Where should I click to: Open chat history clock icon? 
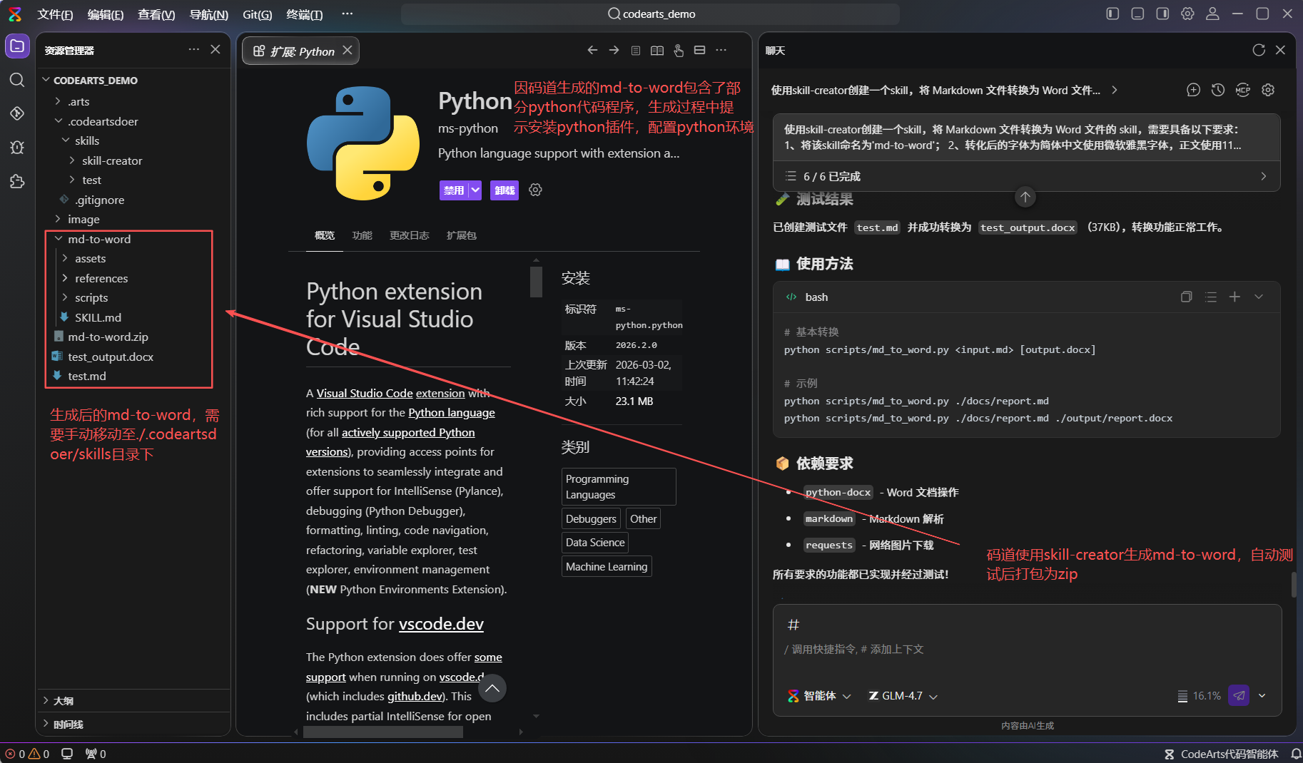[x=1218, y=90]
